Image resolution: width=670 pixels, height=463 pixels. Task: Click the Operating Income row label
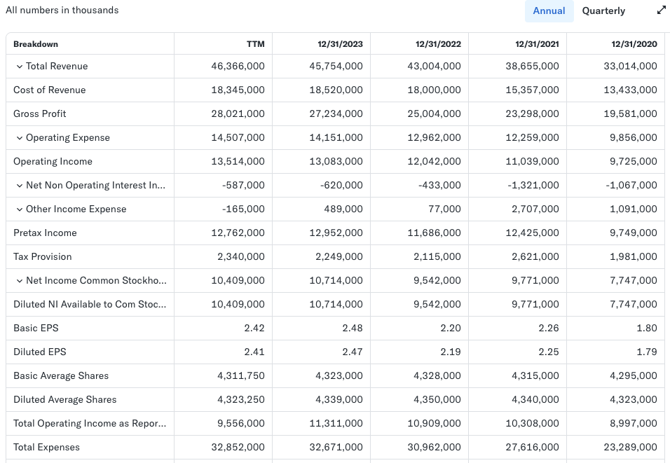point(53,161)
